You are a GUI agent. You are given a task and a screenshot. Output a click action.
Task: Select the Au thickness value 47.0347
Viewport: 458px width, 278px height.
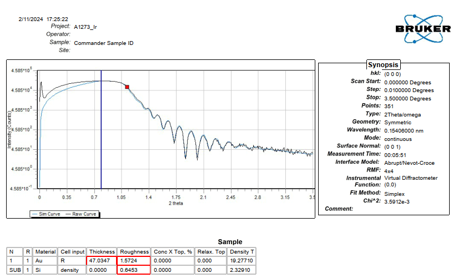click(102, 260)
